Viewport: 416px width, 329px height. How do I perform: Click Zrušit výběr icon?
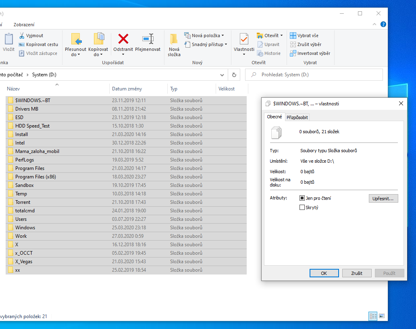(293, 44)
